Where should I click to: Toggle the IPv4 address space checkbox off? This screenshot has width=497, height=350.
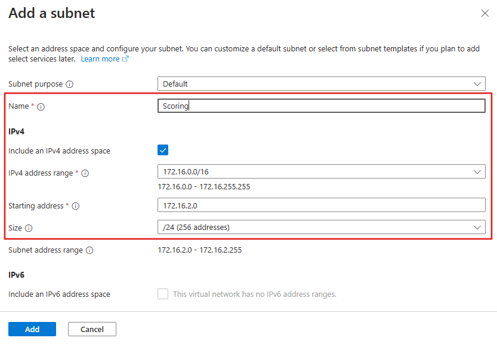point(162,149)
